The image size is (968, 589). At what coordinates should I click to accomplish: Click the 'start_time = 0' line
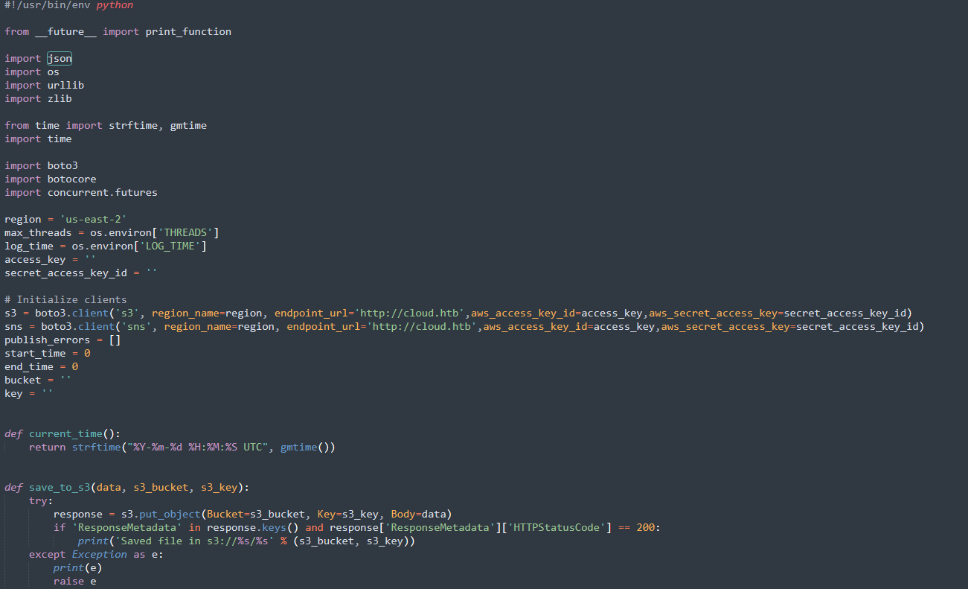48,354
